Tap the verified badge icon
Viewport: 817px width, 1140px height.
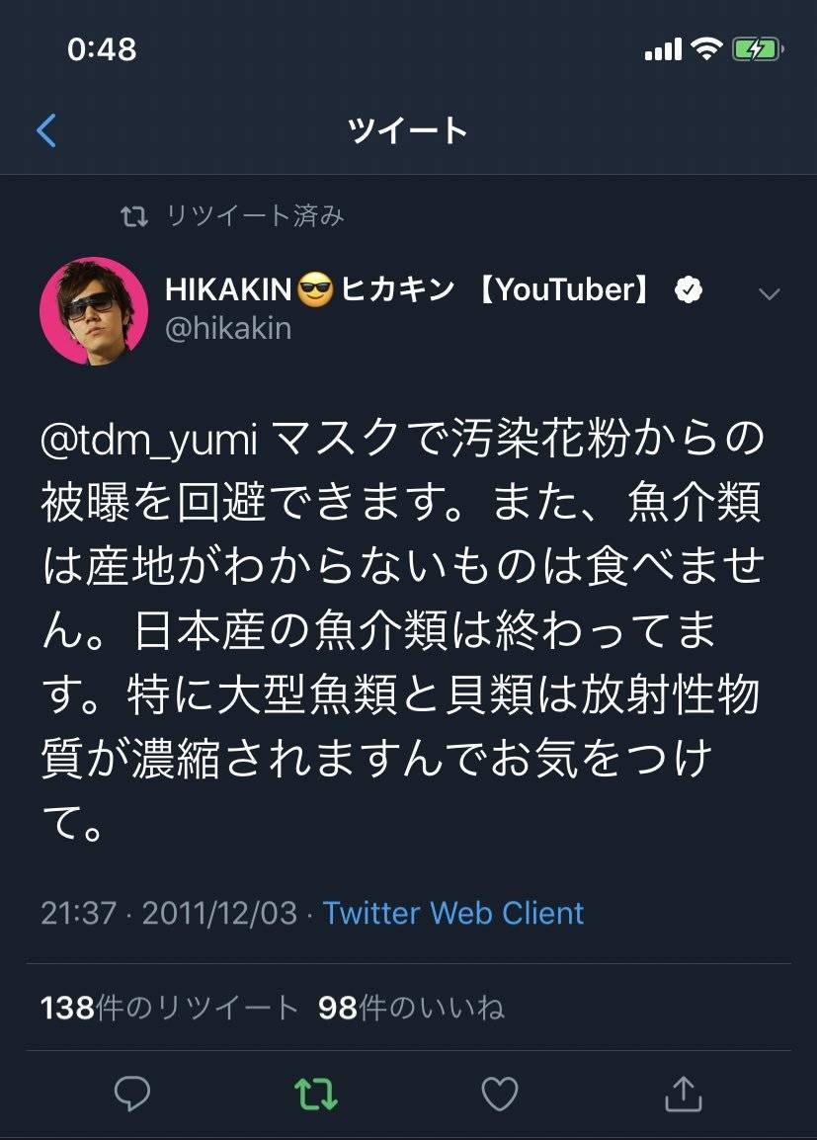pyautogui.click(x=689, y=289)
